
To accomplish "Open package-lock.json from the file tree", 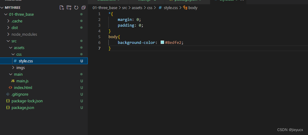I will click(x=27, y=101).
